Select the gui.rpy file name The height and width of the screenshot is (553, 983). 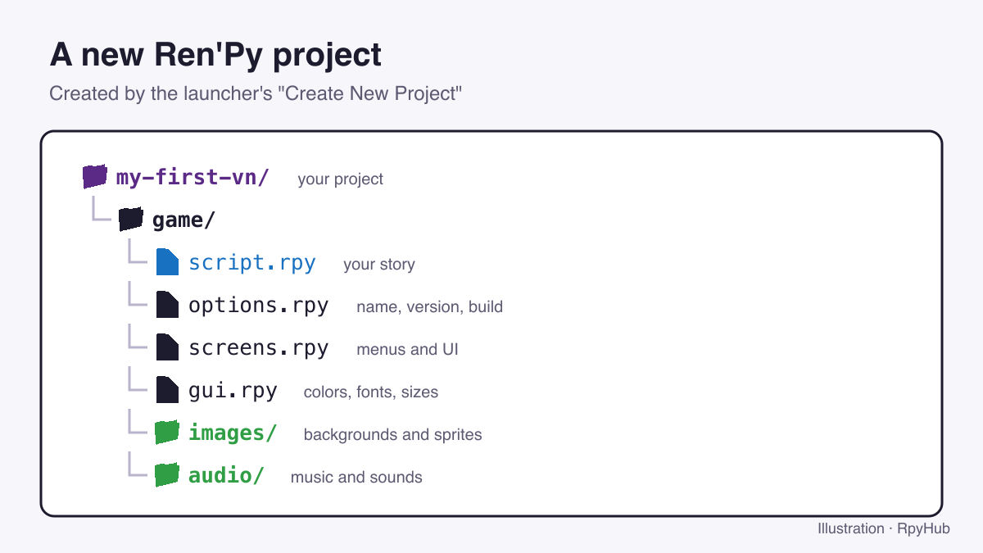tap(233, 390)
